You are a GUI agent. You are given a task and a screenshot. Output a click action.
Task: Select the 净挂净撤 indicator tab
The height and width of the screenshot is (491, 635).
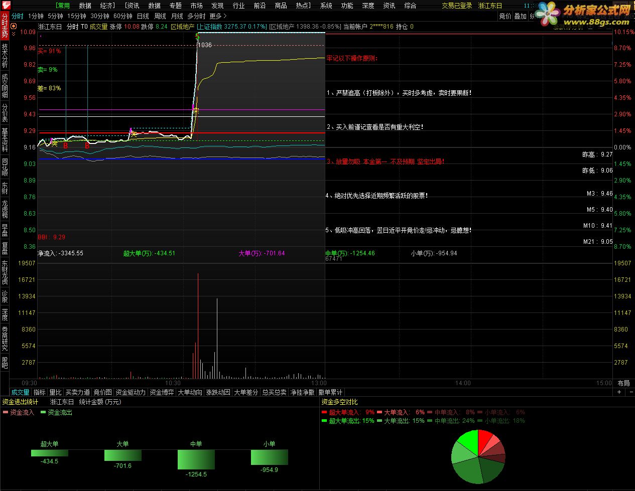[x=303, y=392]
